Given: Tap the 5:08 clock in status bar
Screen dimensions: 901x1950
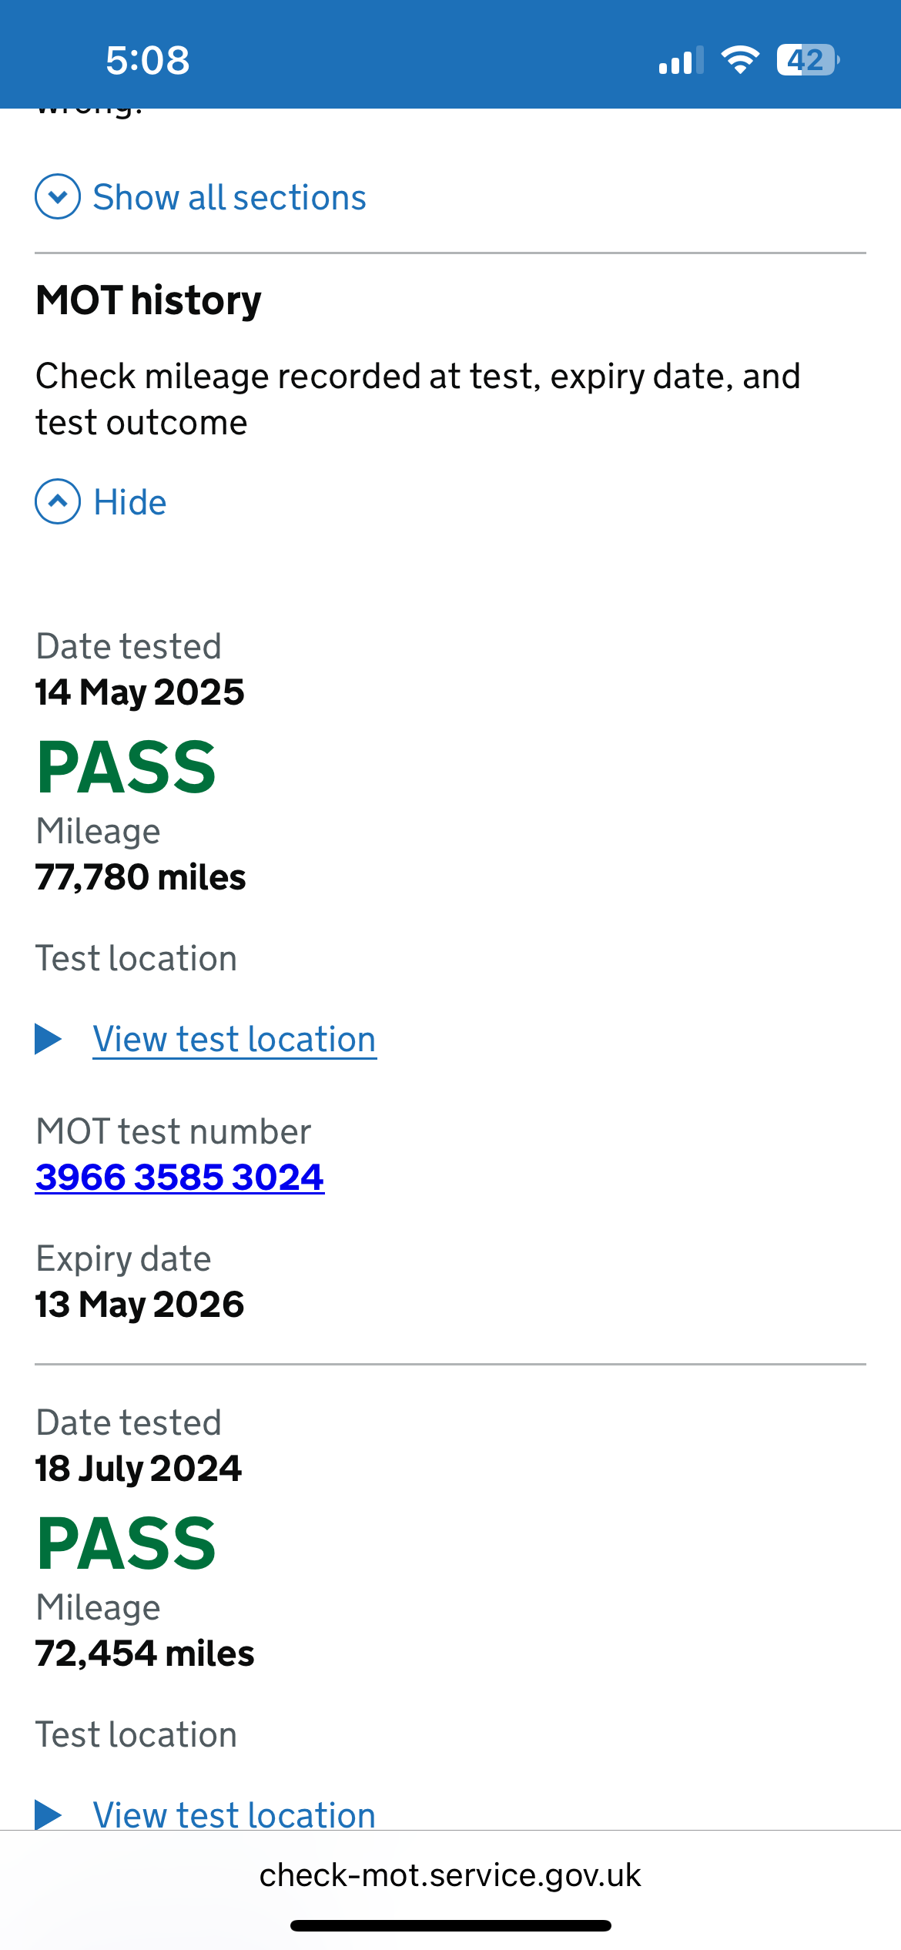Looking at the screenshot, I should tap(148, 60).
